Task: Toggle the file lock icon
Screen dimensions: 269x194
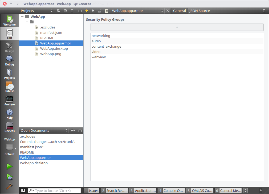Action: tap(100, 11)
